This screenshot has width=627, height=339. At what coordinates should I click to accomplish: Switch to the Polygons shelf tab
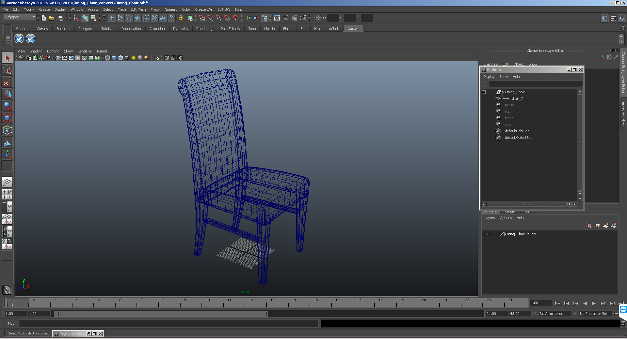(85, 29)
